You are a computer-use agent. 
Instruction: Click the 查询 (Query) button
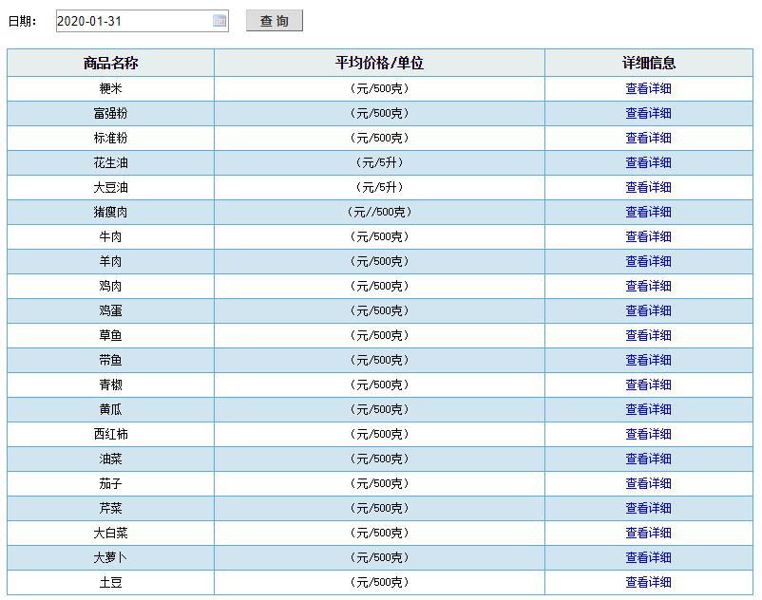click(x=276, y=20)
